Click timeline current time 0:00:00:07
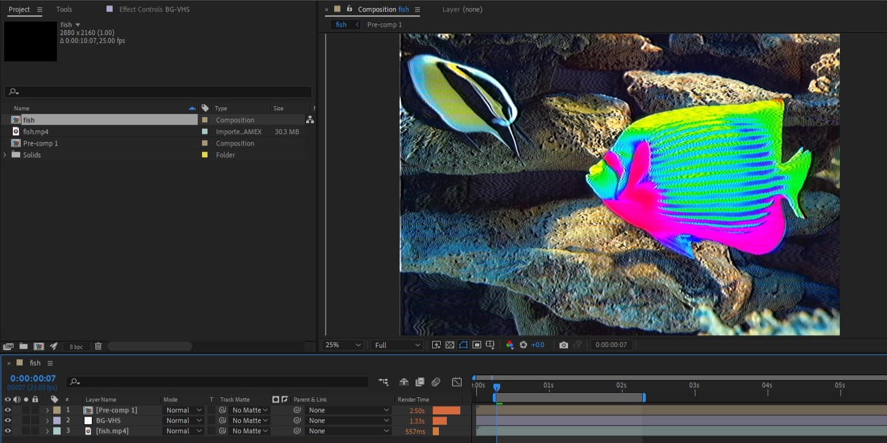The width and height of the screenshot is (887, 443). click(33, 379)
